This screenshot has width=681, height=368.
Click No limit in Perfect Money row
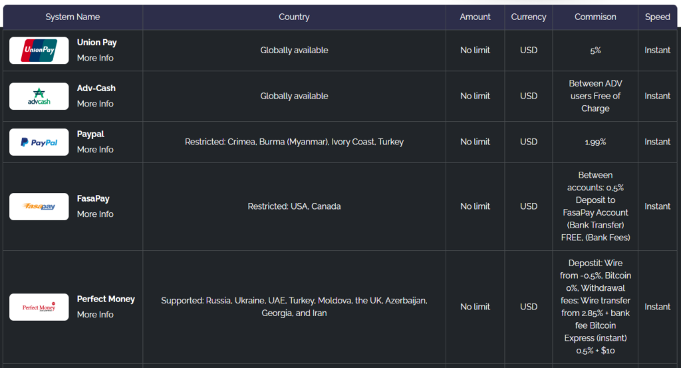475,307
